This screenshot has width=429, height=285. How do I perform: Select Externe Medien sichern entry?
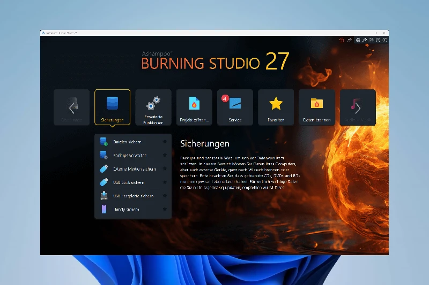[133, 169]
